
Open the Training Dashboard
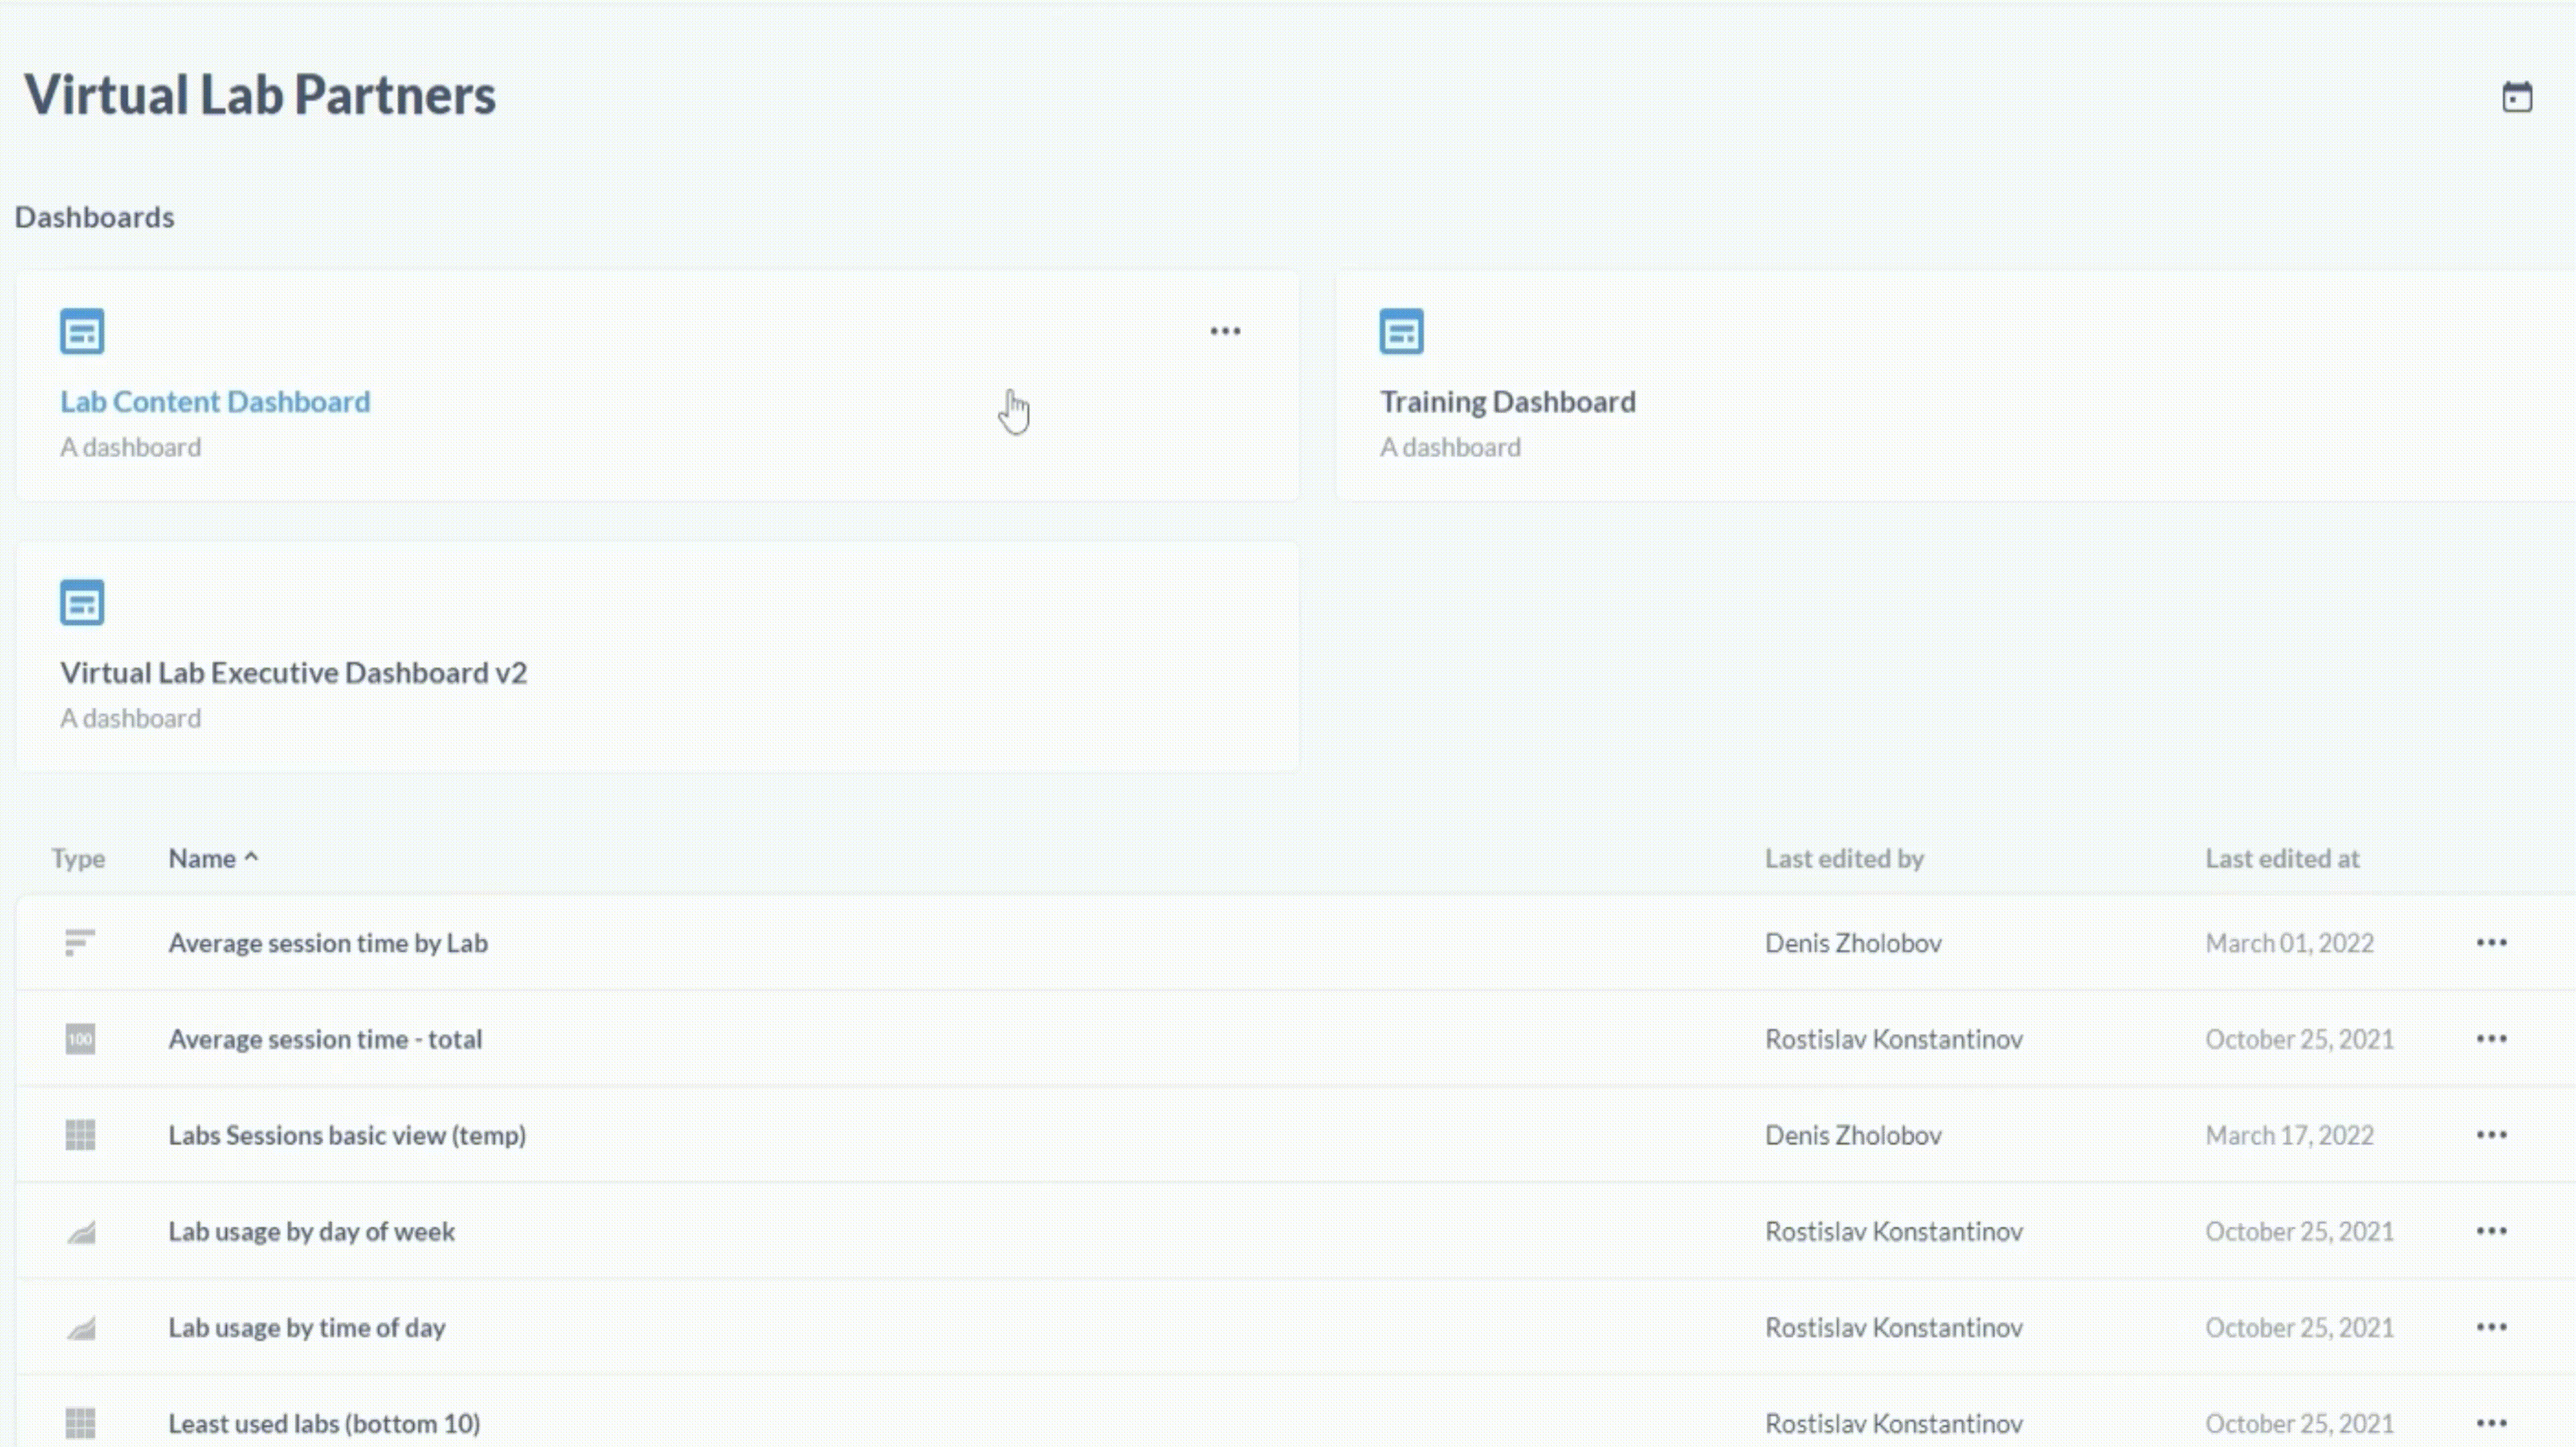click(x=1507, y=401)
